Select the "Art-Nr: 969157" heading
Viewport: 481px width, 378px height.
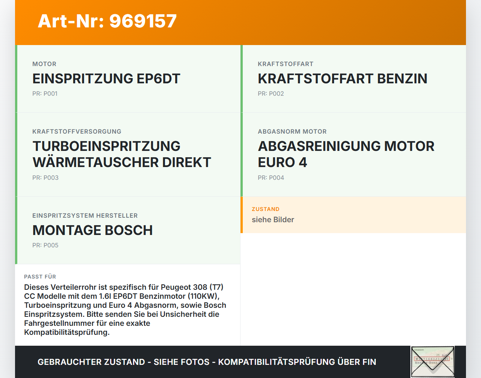click(107, 21)
